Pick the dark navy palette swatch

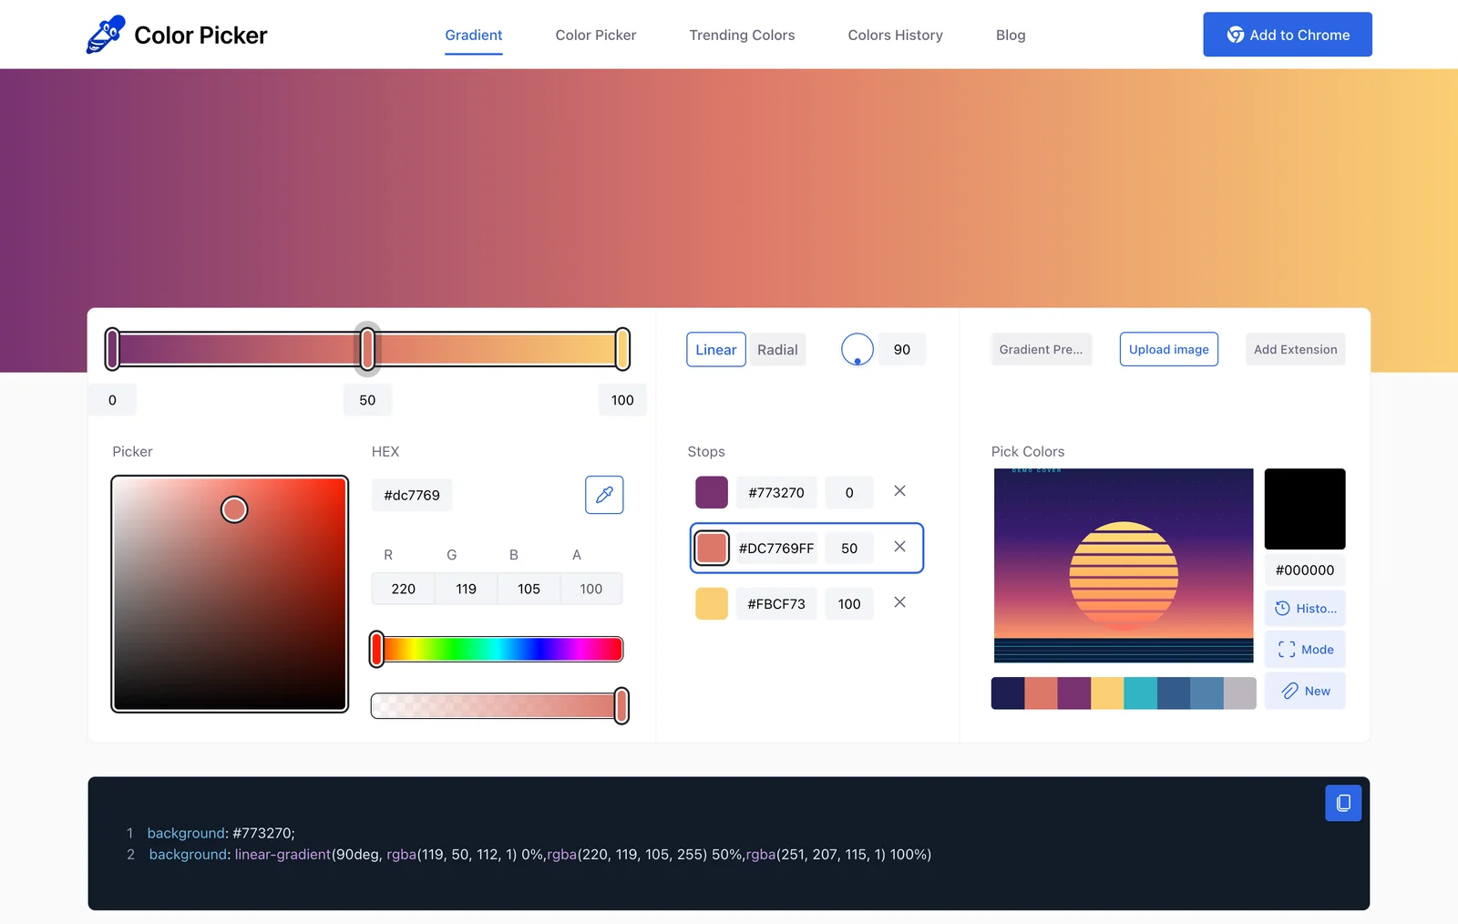click(x=1008, y=693)
